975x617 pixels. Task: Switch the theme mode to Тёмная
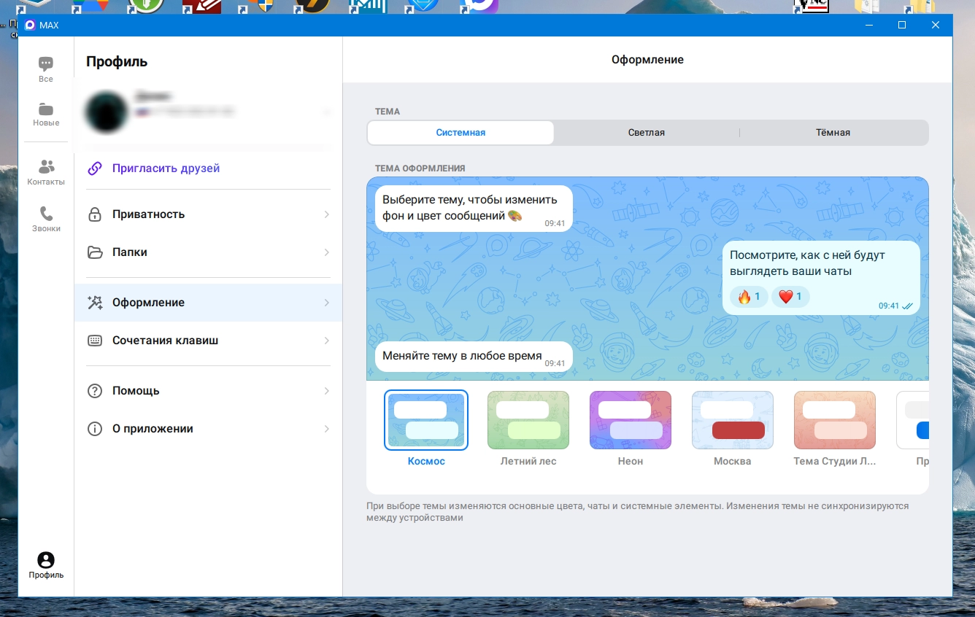[833, 133]
